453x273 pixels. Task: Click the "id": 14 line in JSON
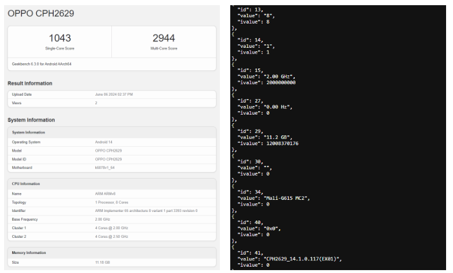click(250, 40)
